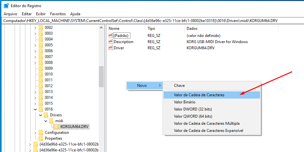Click the Registry Editor app icon in title bar
The width and height of the screenshot is (304, 152).
[x=6, y=6]
